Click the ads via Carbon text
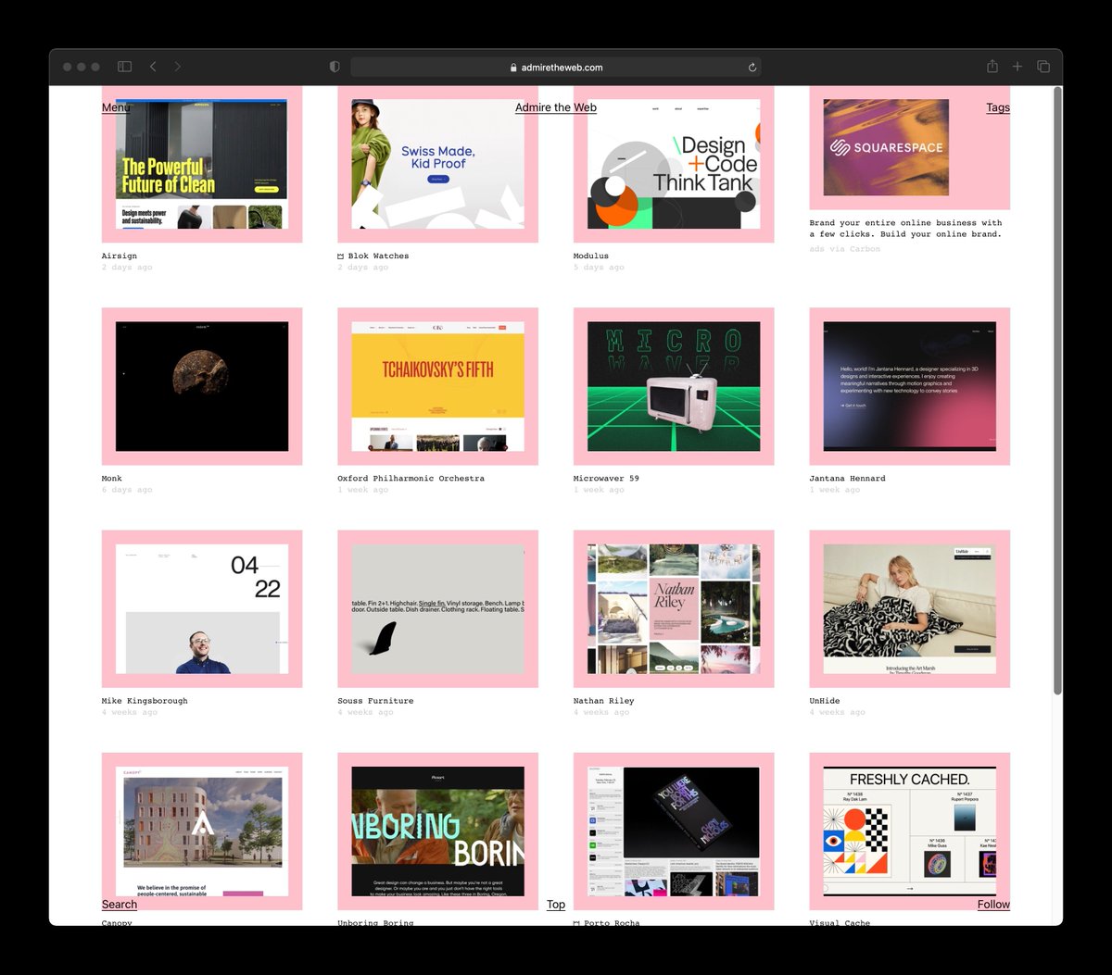 coord(844,249)
